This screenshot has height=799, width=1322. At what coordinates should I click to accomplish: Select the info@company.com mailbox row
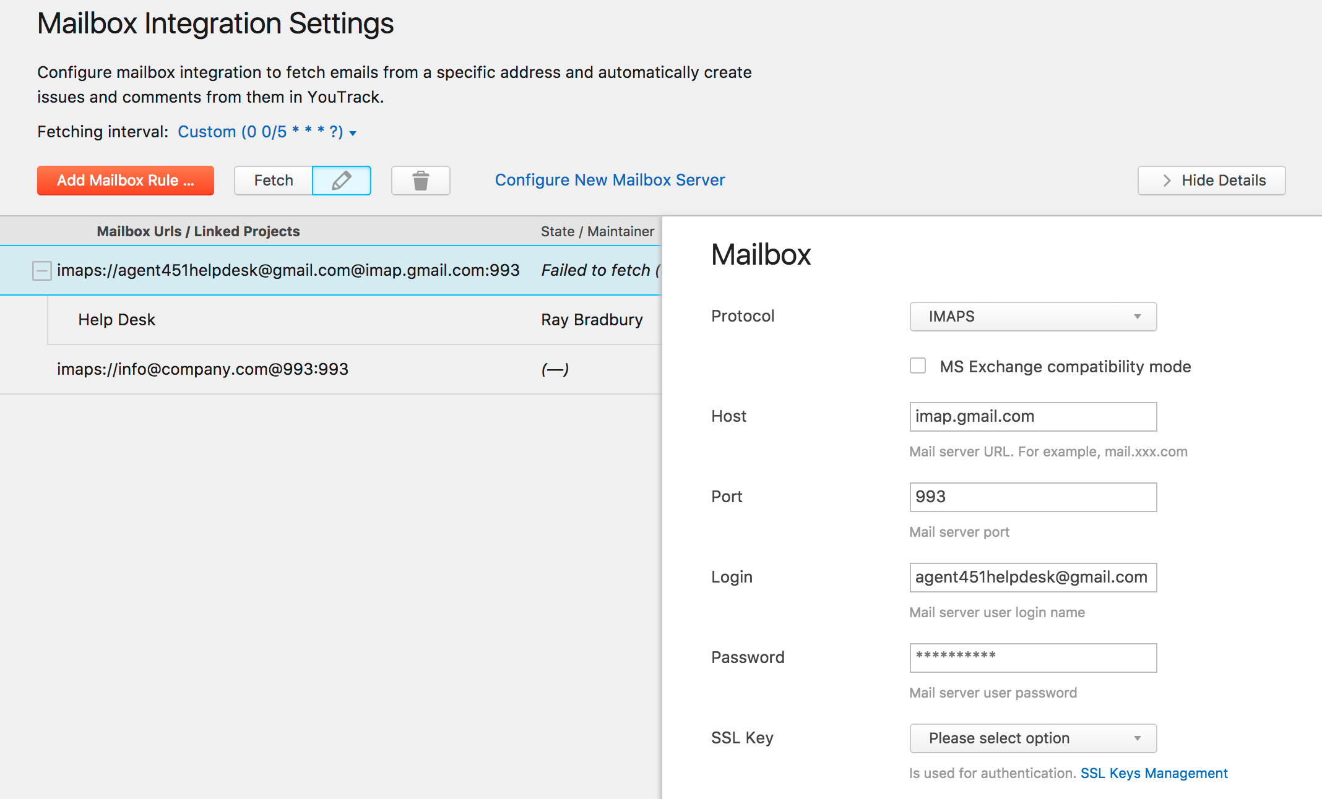(x=202, y=369)
